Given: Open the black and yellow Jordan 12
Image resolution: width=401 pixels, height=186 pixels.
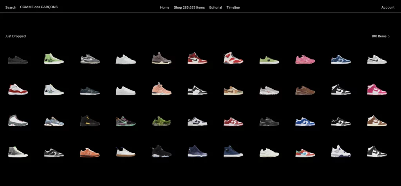Looking at the screenshot, I should (x=90, y=120).
